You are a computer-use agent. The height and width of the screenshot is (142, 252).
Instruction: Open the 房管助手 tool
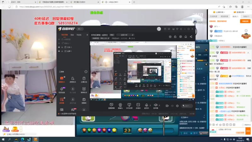(x=73, y=80)
